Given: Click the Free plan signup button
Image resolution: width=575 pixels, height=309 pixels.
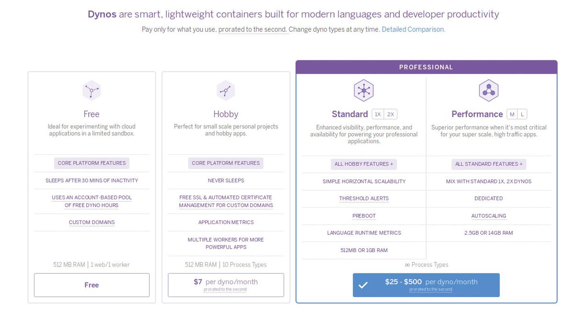Looking at the screenshot, I should (91, 285).
